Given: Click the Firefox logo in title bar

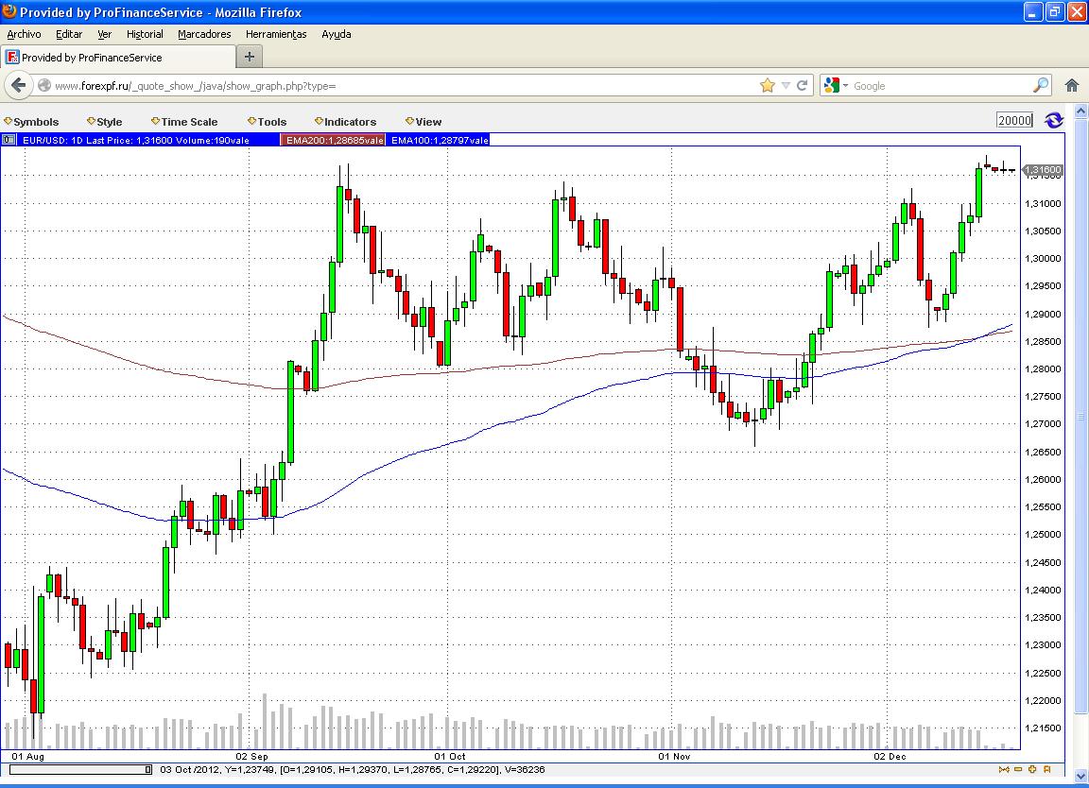Looking at the screenshot, I should coord(9,11).
